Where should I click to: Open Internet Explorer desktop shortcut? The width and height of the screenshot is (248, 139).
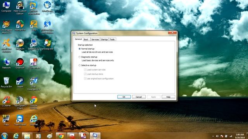(34, 120)
